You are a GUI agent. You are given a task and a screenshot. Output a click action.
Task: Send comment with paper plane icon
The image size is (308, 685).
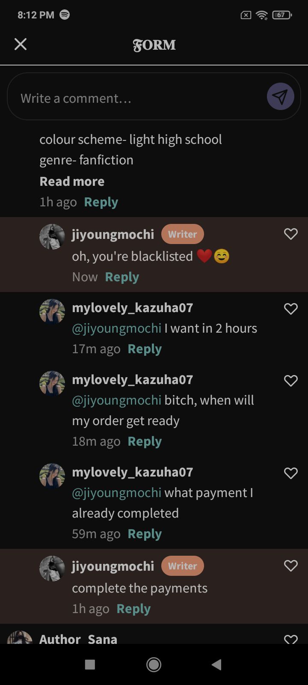(x=280, y=96)
